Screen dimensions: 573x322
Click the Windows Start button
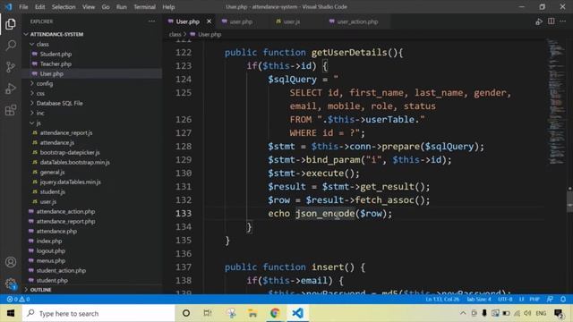coord(11,313)
